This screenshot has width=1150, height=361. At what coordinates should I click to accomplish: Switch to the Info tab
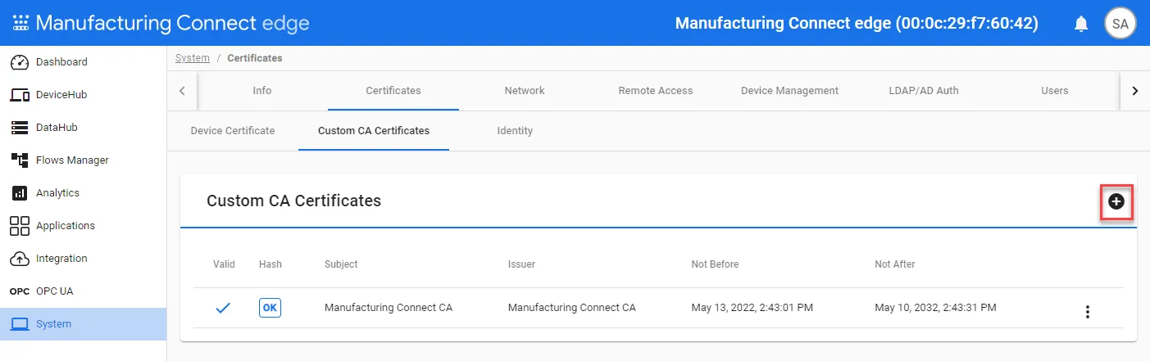(x=262, y=91)
